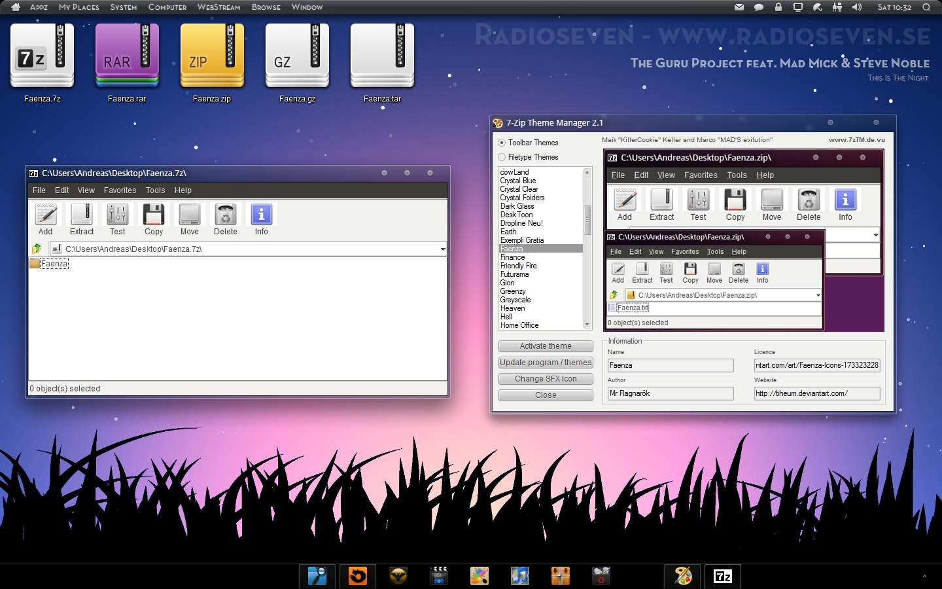Viewport: 942px width, 589px height.
Task: Click Activate theme button
Action: click(546, 346)
